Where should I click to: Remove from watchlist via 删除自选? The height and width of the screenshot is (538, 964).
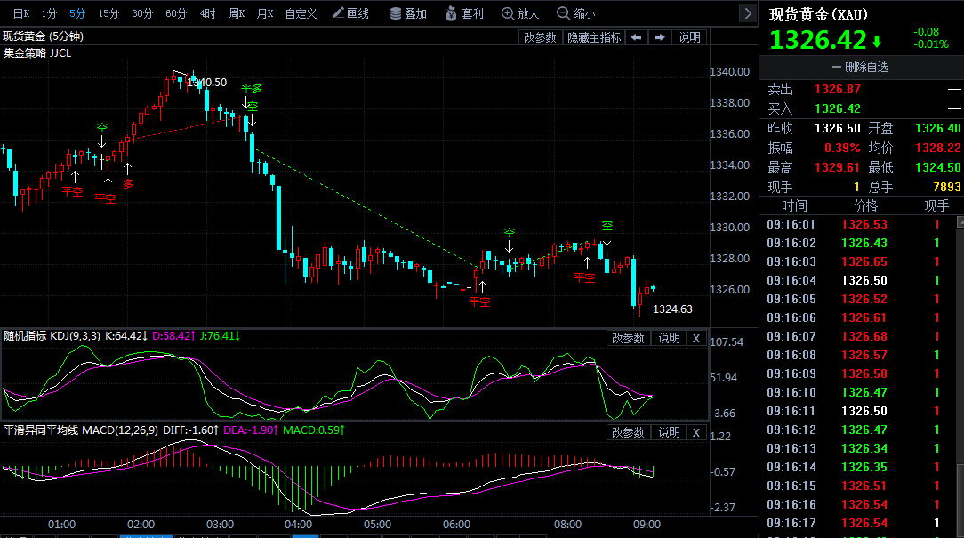860,68
